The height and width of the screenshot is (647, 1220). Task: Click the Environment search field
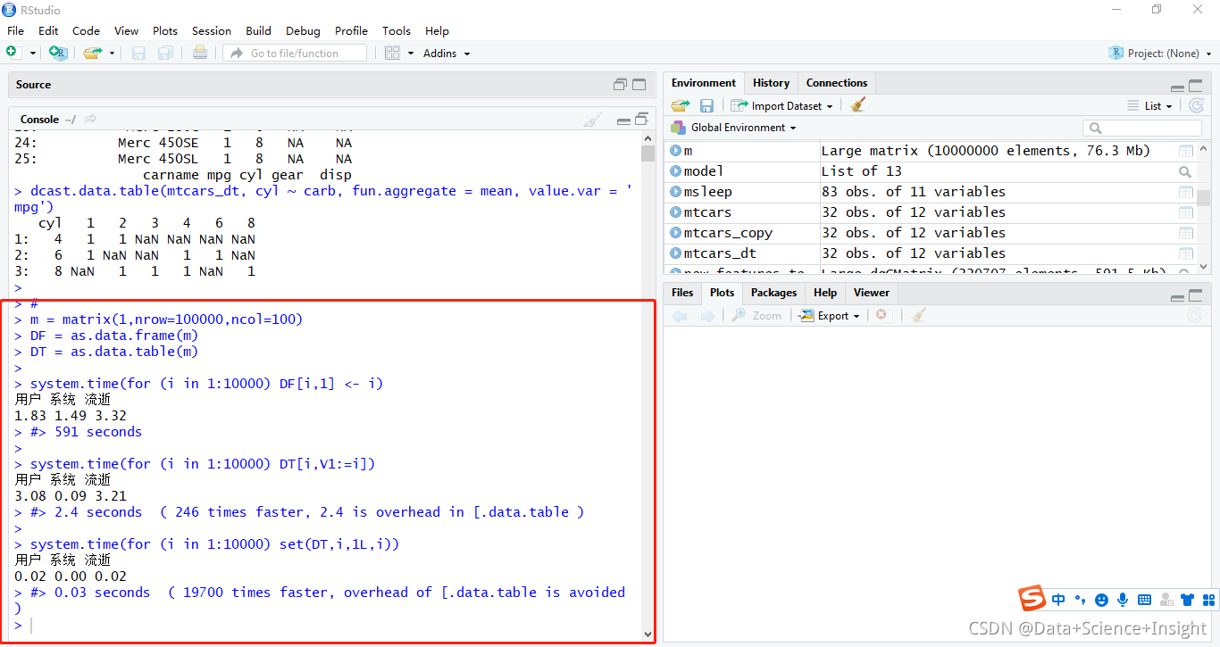point(1142,128)
